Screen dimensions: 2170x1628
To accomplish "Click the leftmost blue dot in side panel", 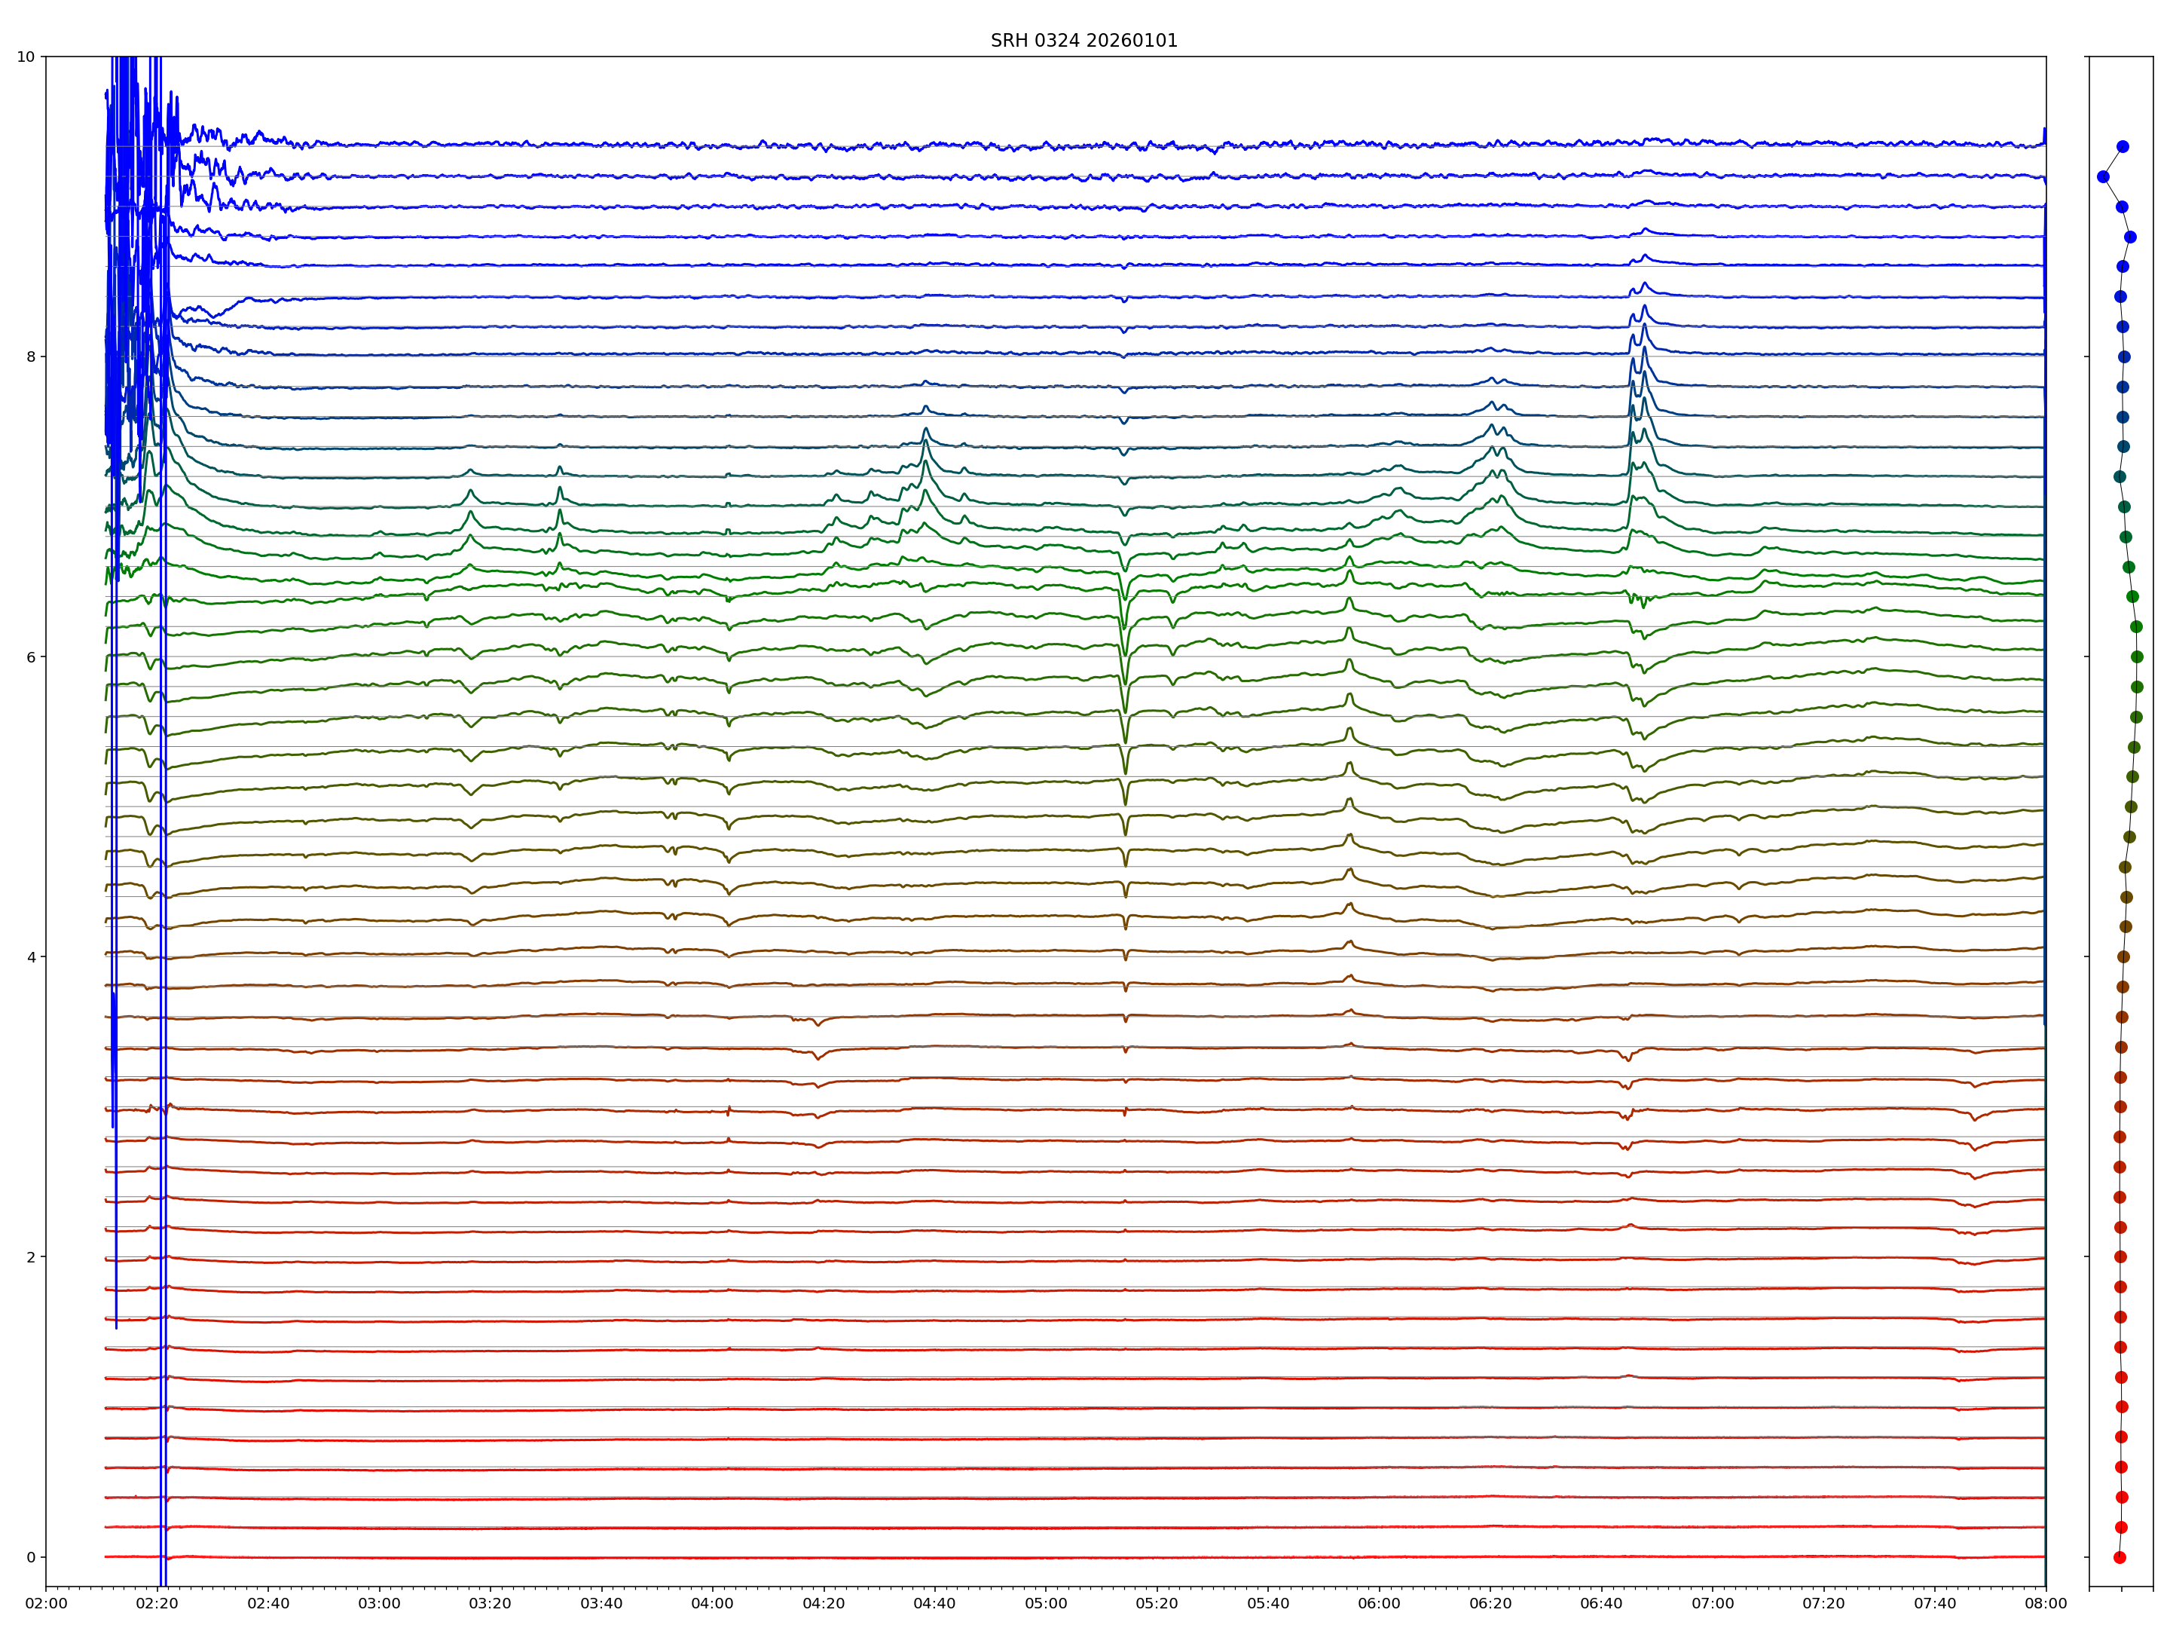I will (x=2102, y=176).
